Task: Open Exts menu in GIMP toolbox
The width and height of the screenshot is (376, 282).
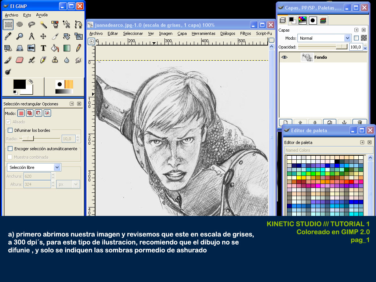Action: [x=27, y=15]
